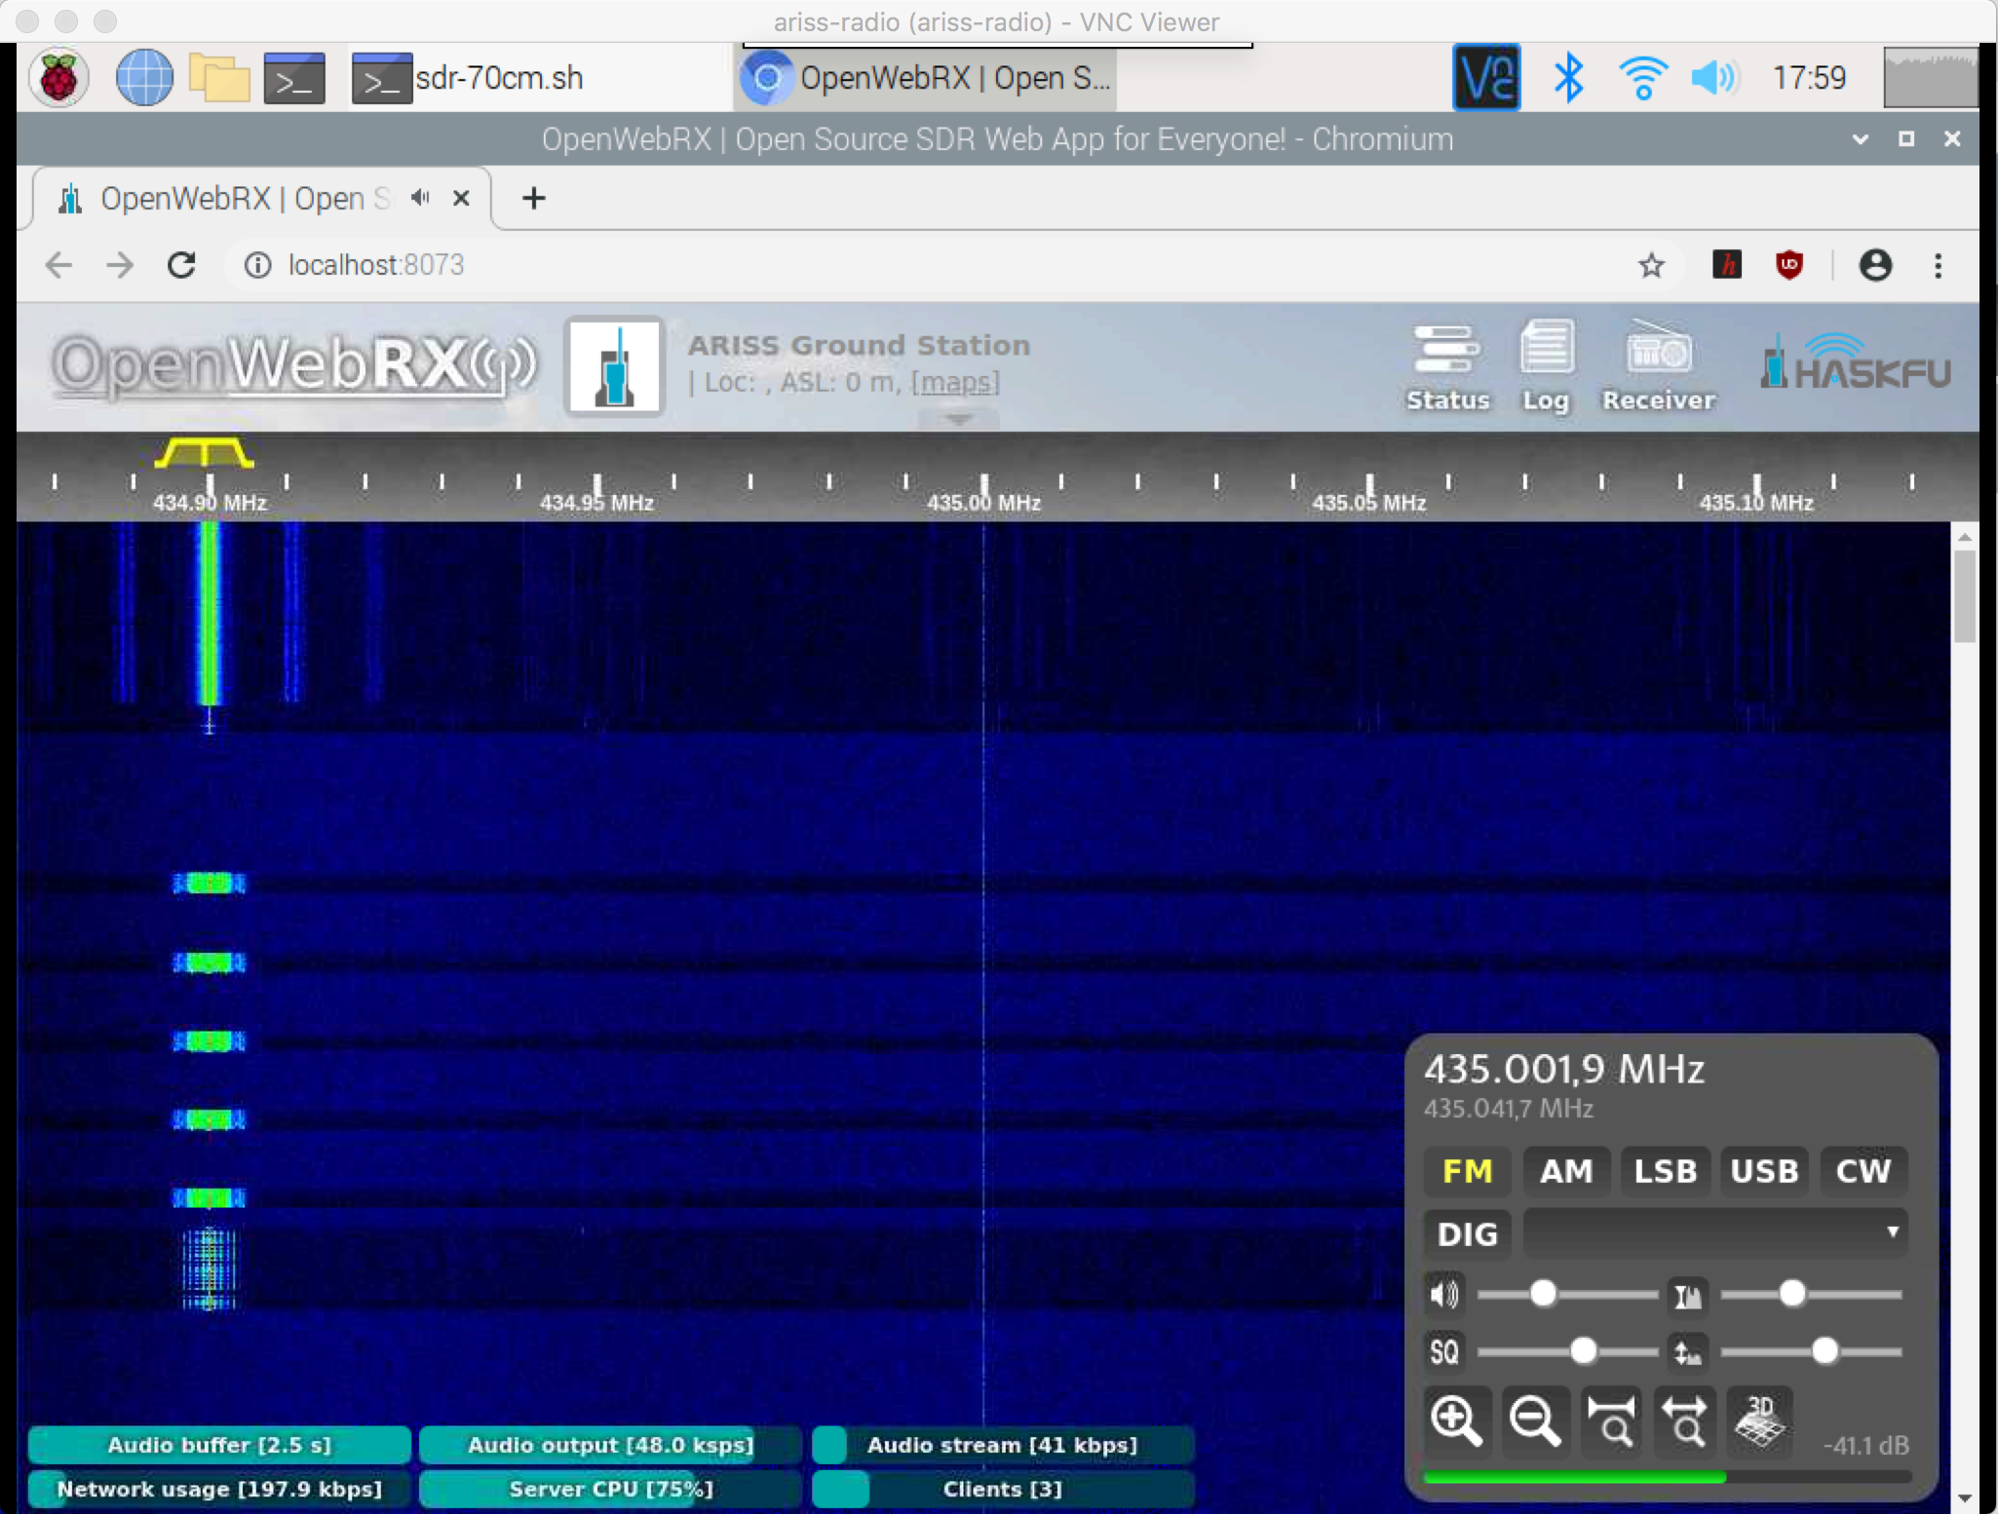1998x1514 pixels.
Task: Go back in Chromium
Action: click(59, 265)
